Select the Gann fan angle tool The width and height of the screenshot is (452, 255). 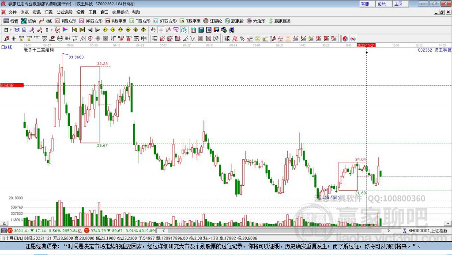(x=162, y=39)
